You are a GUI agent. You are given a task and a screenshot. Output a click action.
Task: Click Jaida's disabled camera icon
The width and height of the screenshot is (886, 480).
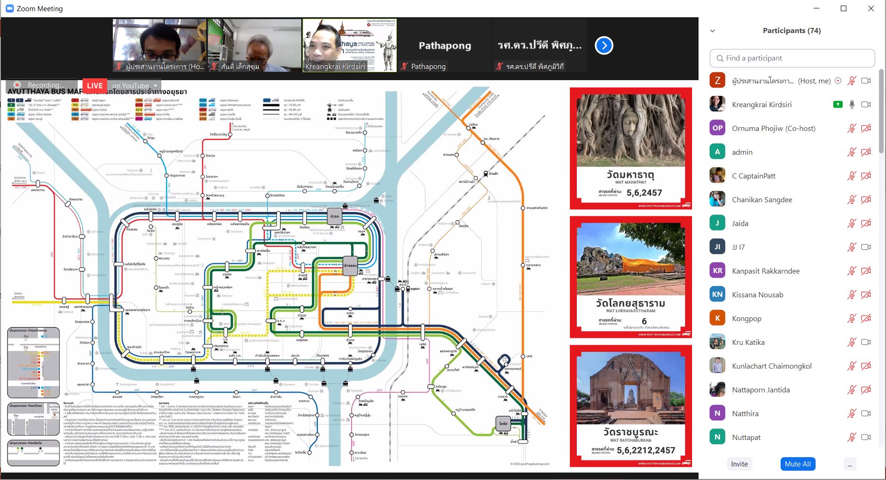tap(866, 223)
